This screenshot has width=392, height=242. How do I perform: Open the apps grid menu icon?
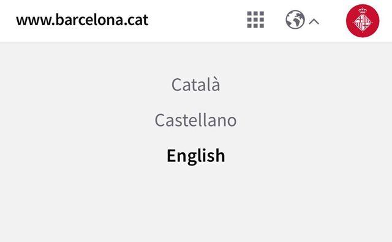[x=255, y=20]
